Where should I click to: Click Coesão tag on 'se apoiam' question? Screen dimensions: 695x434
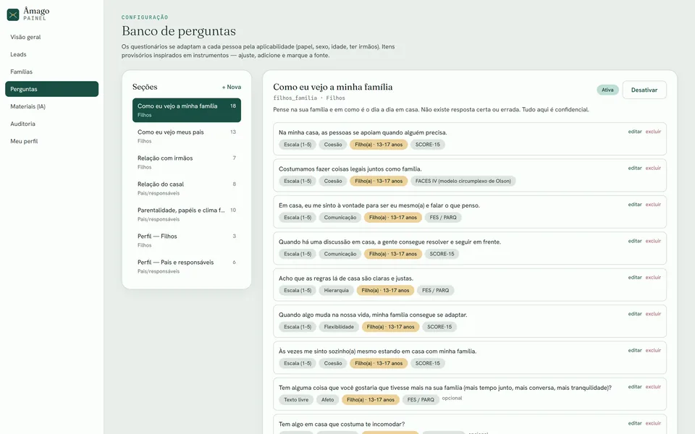(x=333, y=145)
